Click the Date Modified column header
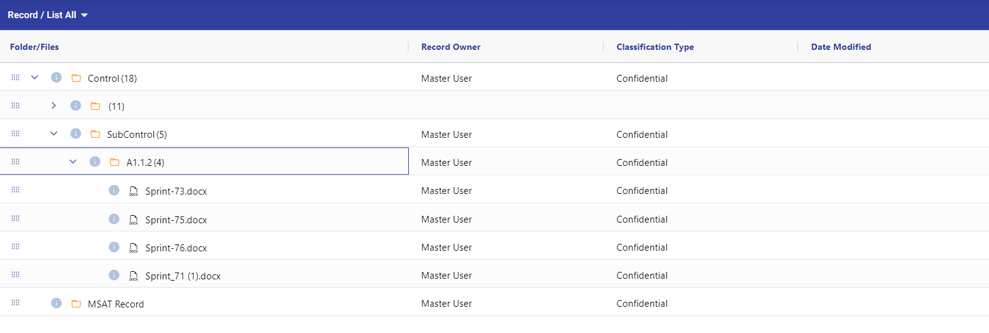Viewport: 989px width, 333px height. tap(841, 47)
